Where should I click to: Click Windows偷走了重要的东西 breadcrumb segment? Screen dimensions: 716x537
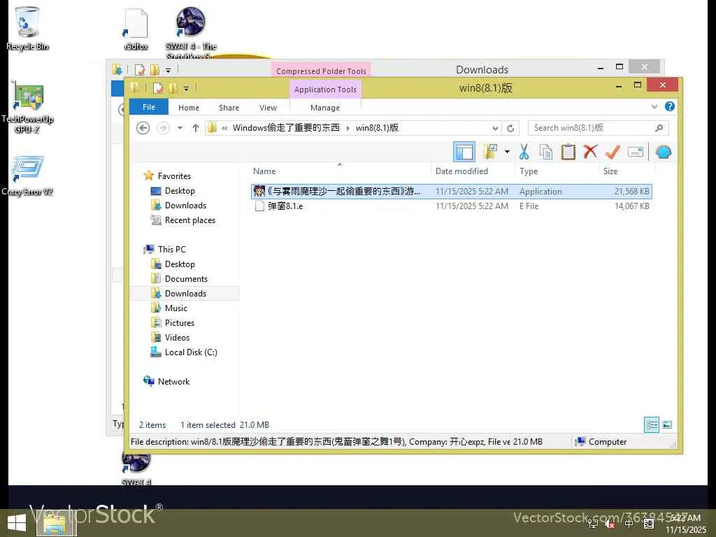coord(286,128)
